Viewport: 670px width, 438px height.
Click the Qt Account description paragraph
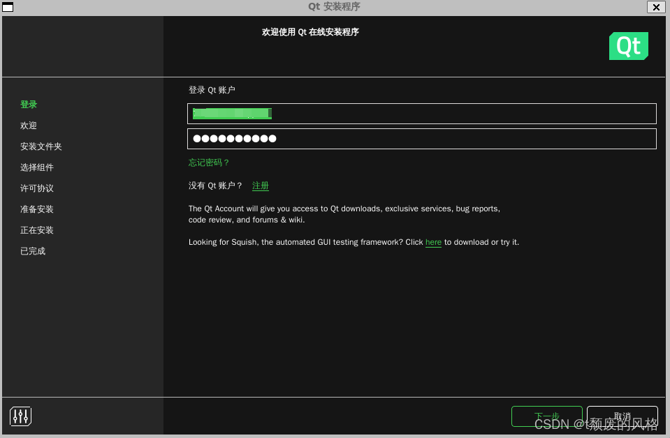344,214
